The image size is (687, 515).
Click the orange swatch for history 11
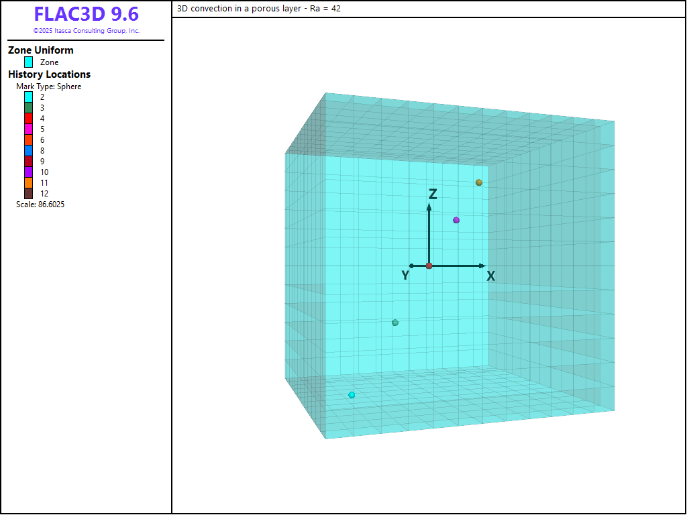29,182
